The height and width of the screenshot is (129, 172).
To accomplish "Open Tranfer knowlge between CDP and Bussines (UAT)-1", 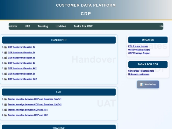I will tap(35, 99).
